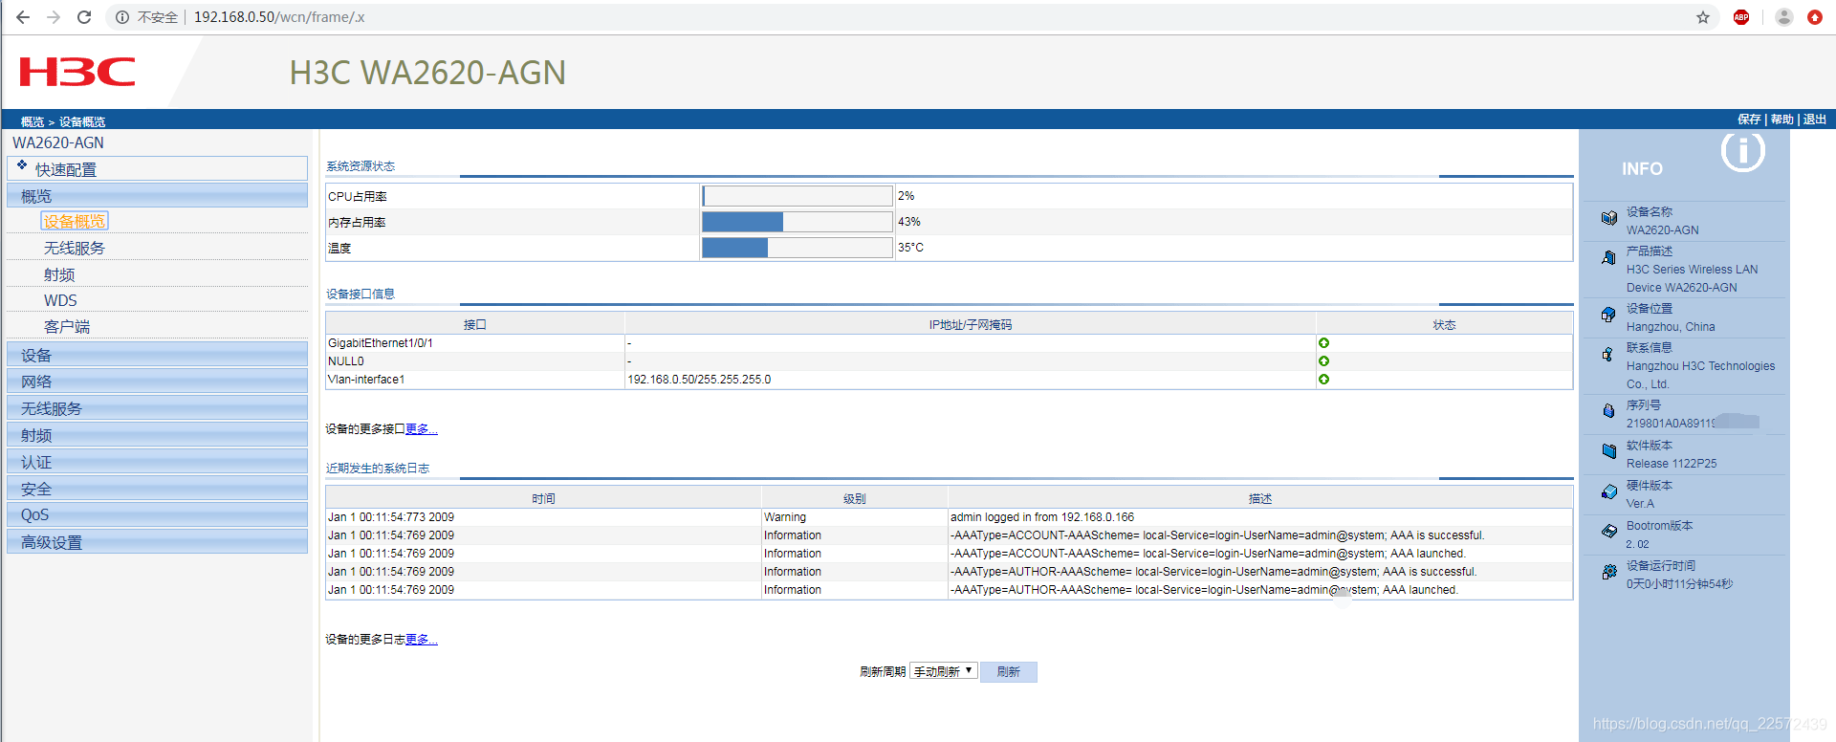Open the ABP extension icon
The width and height of the screenshot is (1836, 742).
click(1741, 17)
